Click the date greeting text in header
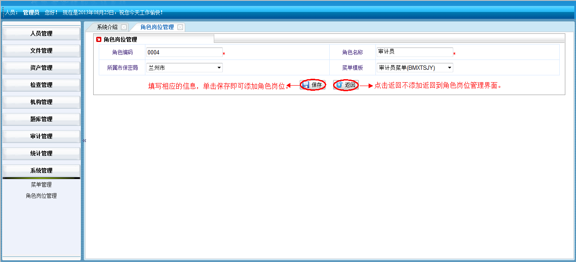Viewport: 576px width, 262px height. click(112, 13)
